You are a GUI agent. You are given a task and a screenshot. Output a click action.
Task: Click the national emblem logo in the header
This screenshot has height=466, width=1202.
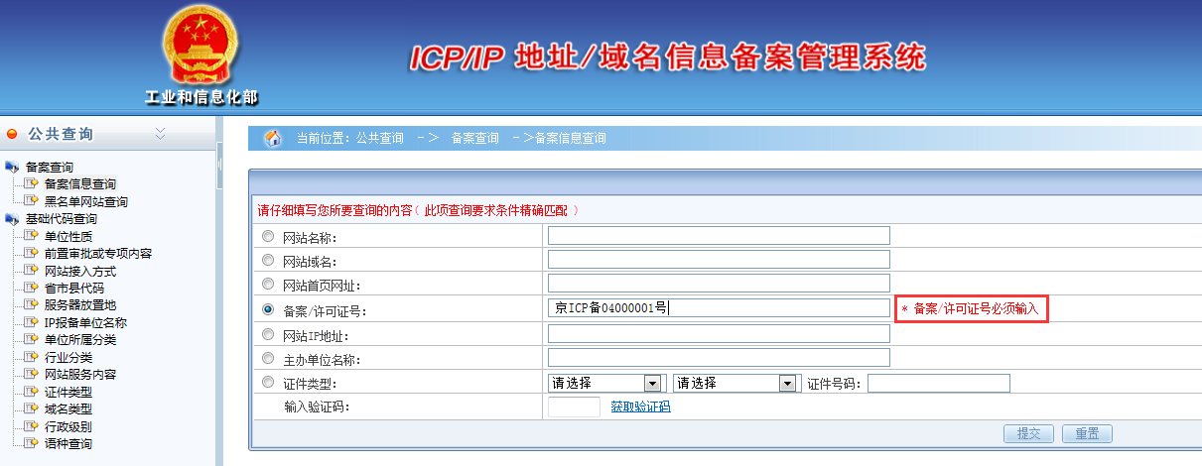(x=201, y=45)
